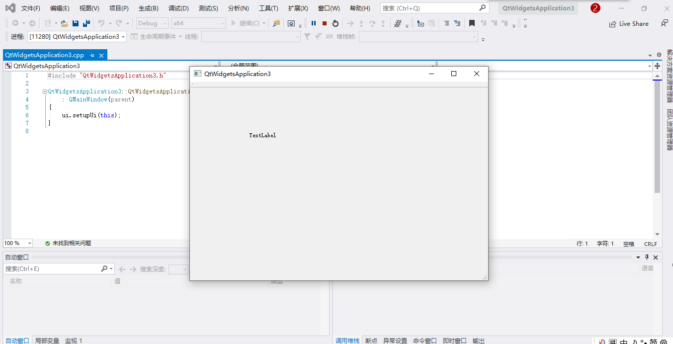The width and height of the screenshot is (673, 344).
Task: Close the QtWidgetsApplication3.cpp editor tab
Action: 101,55
